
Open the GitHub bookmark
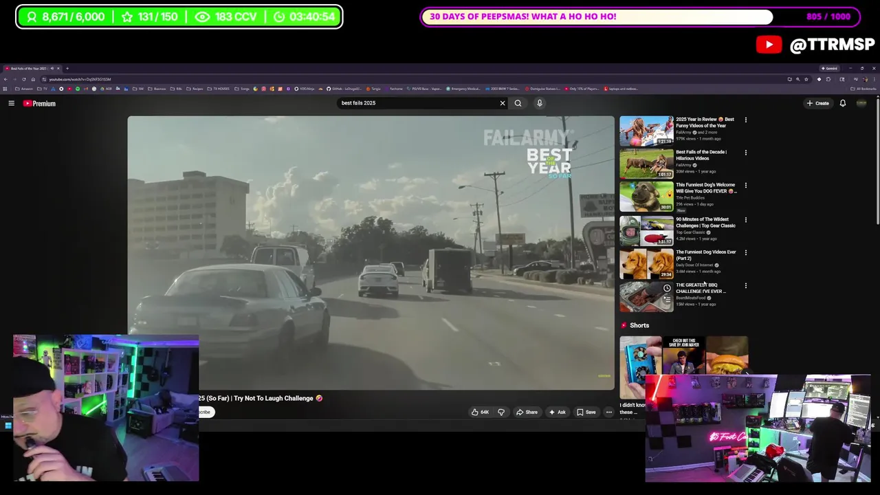pyautogui.click(x=344, y=89)
